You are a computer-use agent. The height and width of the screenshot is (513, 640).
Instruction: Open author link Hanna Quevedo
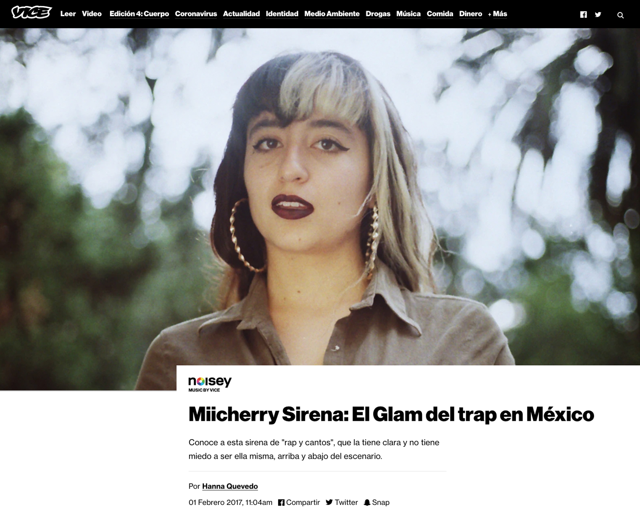[230, 486]
